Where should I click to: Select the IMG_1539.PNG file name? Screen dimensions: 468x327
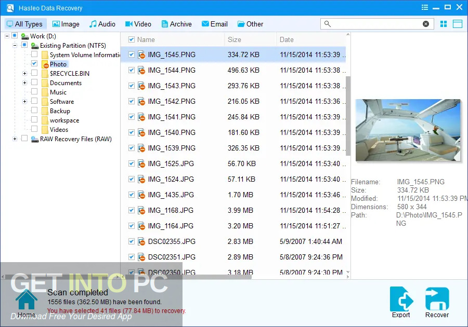(x=172, y=148)
